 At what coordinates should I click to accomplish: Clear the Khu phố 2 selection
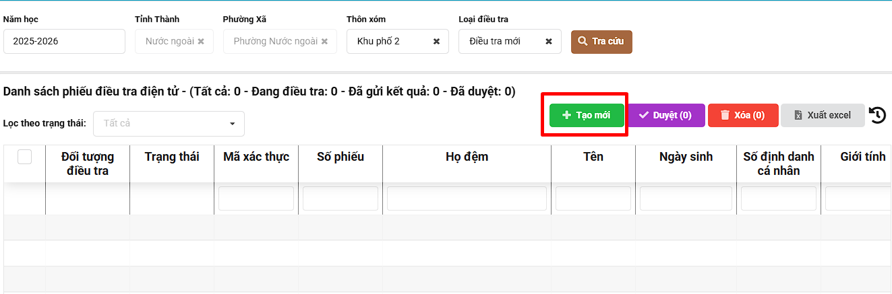pyautogui.click(x=436, y=42)
